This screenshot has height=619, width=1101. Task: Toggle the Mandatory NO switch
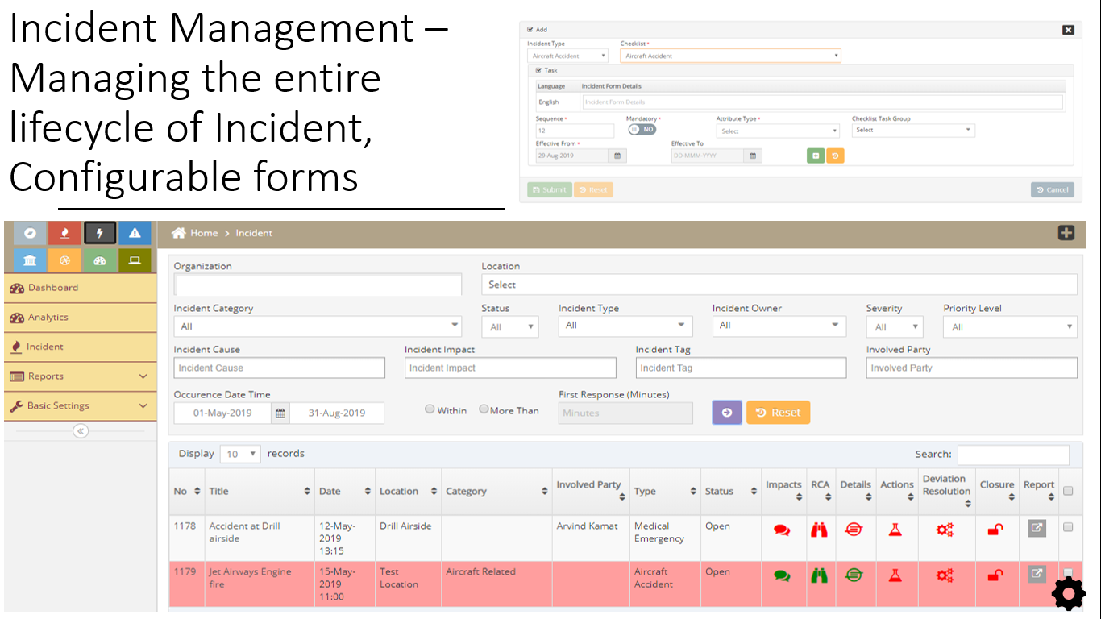tap(642, 129)
